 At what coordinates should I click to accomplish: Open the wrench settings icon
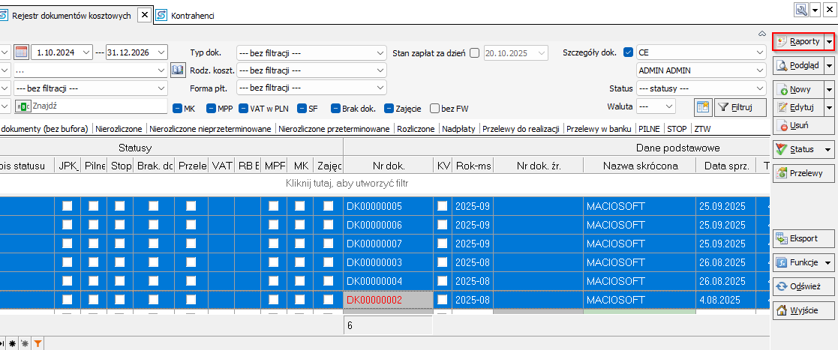801,10
